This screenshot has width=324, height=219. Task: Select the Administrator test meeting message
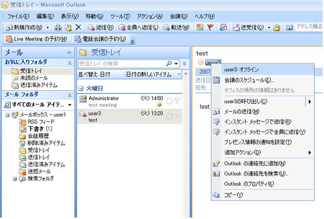pos(130,101)
